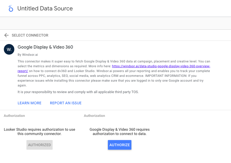Click the "By Windsor.ai" author text
231x163 pixels.
(27, 55)
